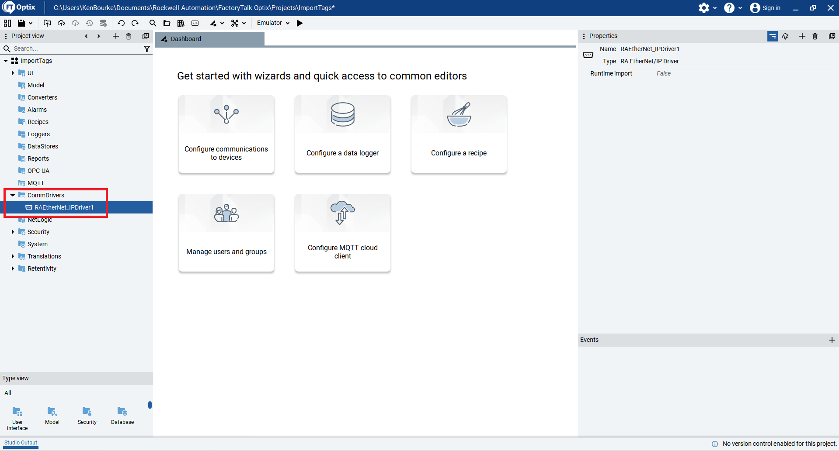Expand the Translations folder node
The width and height of the screenshot is (839, 451).
(x=13, y=256)
